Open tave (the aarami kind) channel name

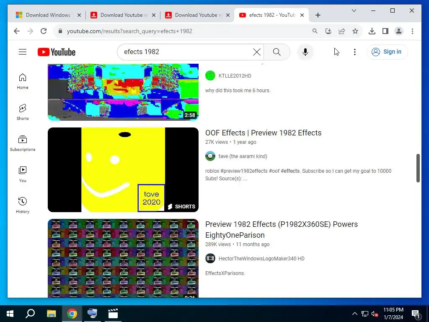coord(243,156)
